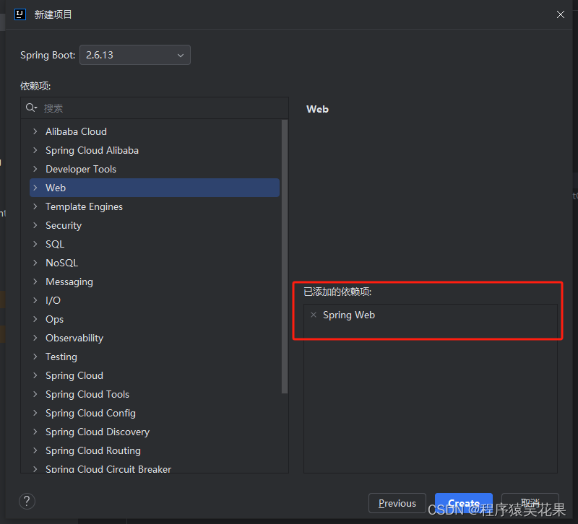This screenshot has width=578, height=524.
Task: Click the Create button
Action: pos(463,503)
